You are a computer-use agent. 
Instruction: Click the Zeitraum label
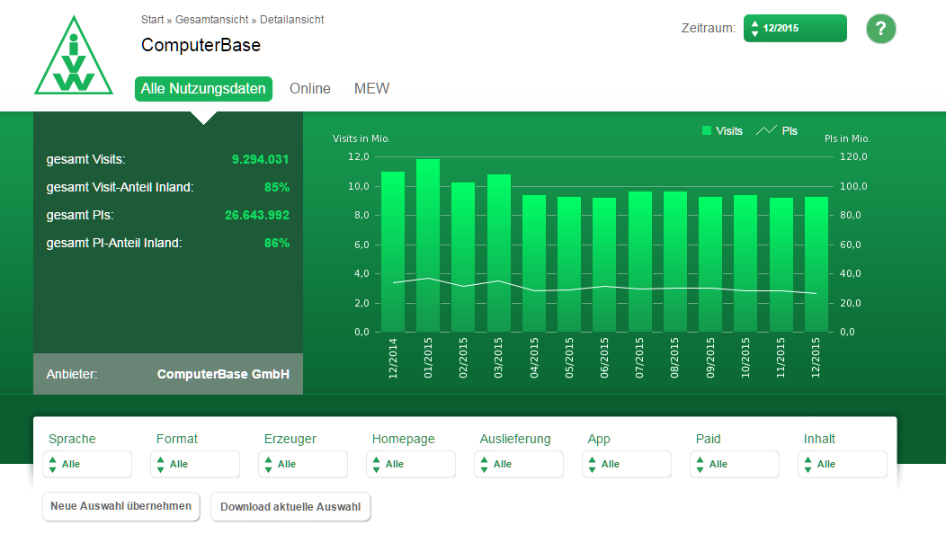click(709, 28)
